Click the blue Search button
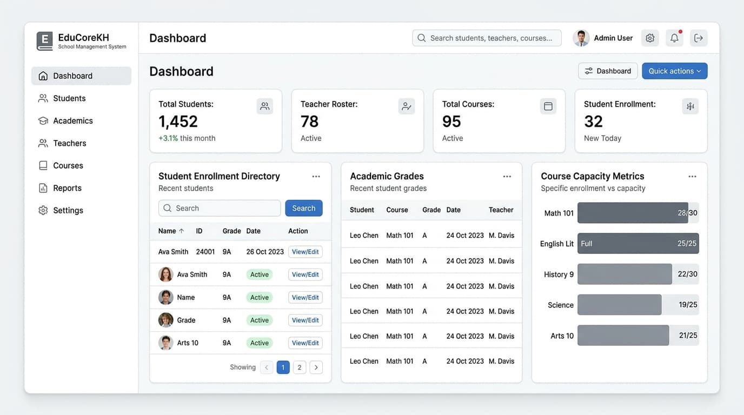 pos(304,208)
